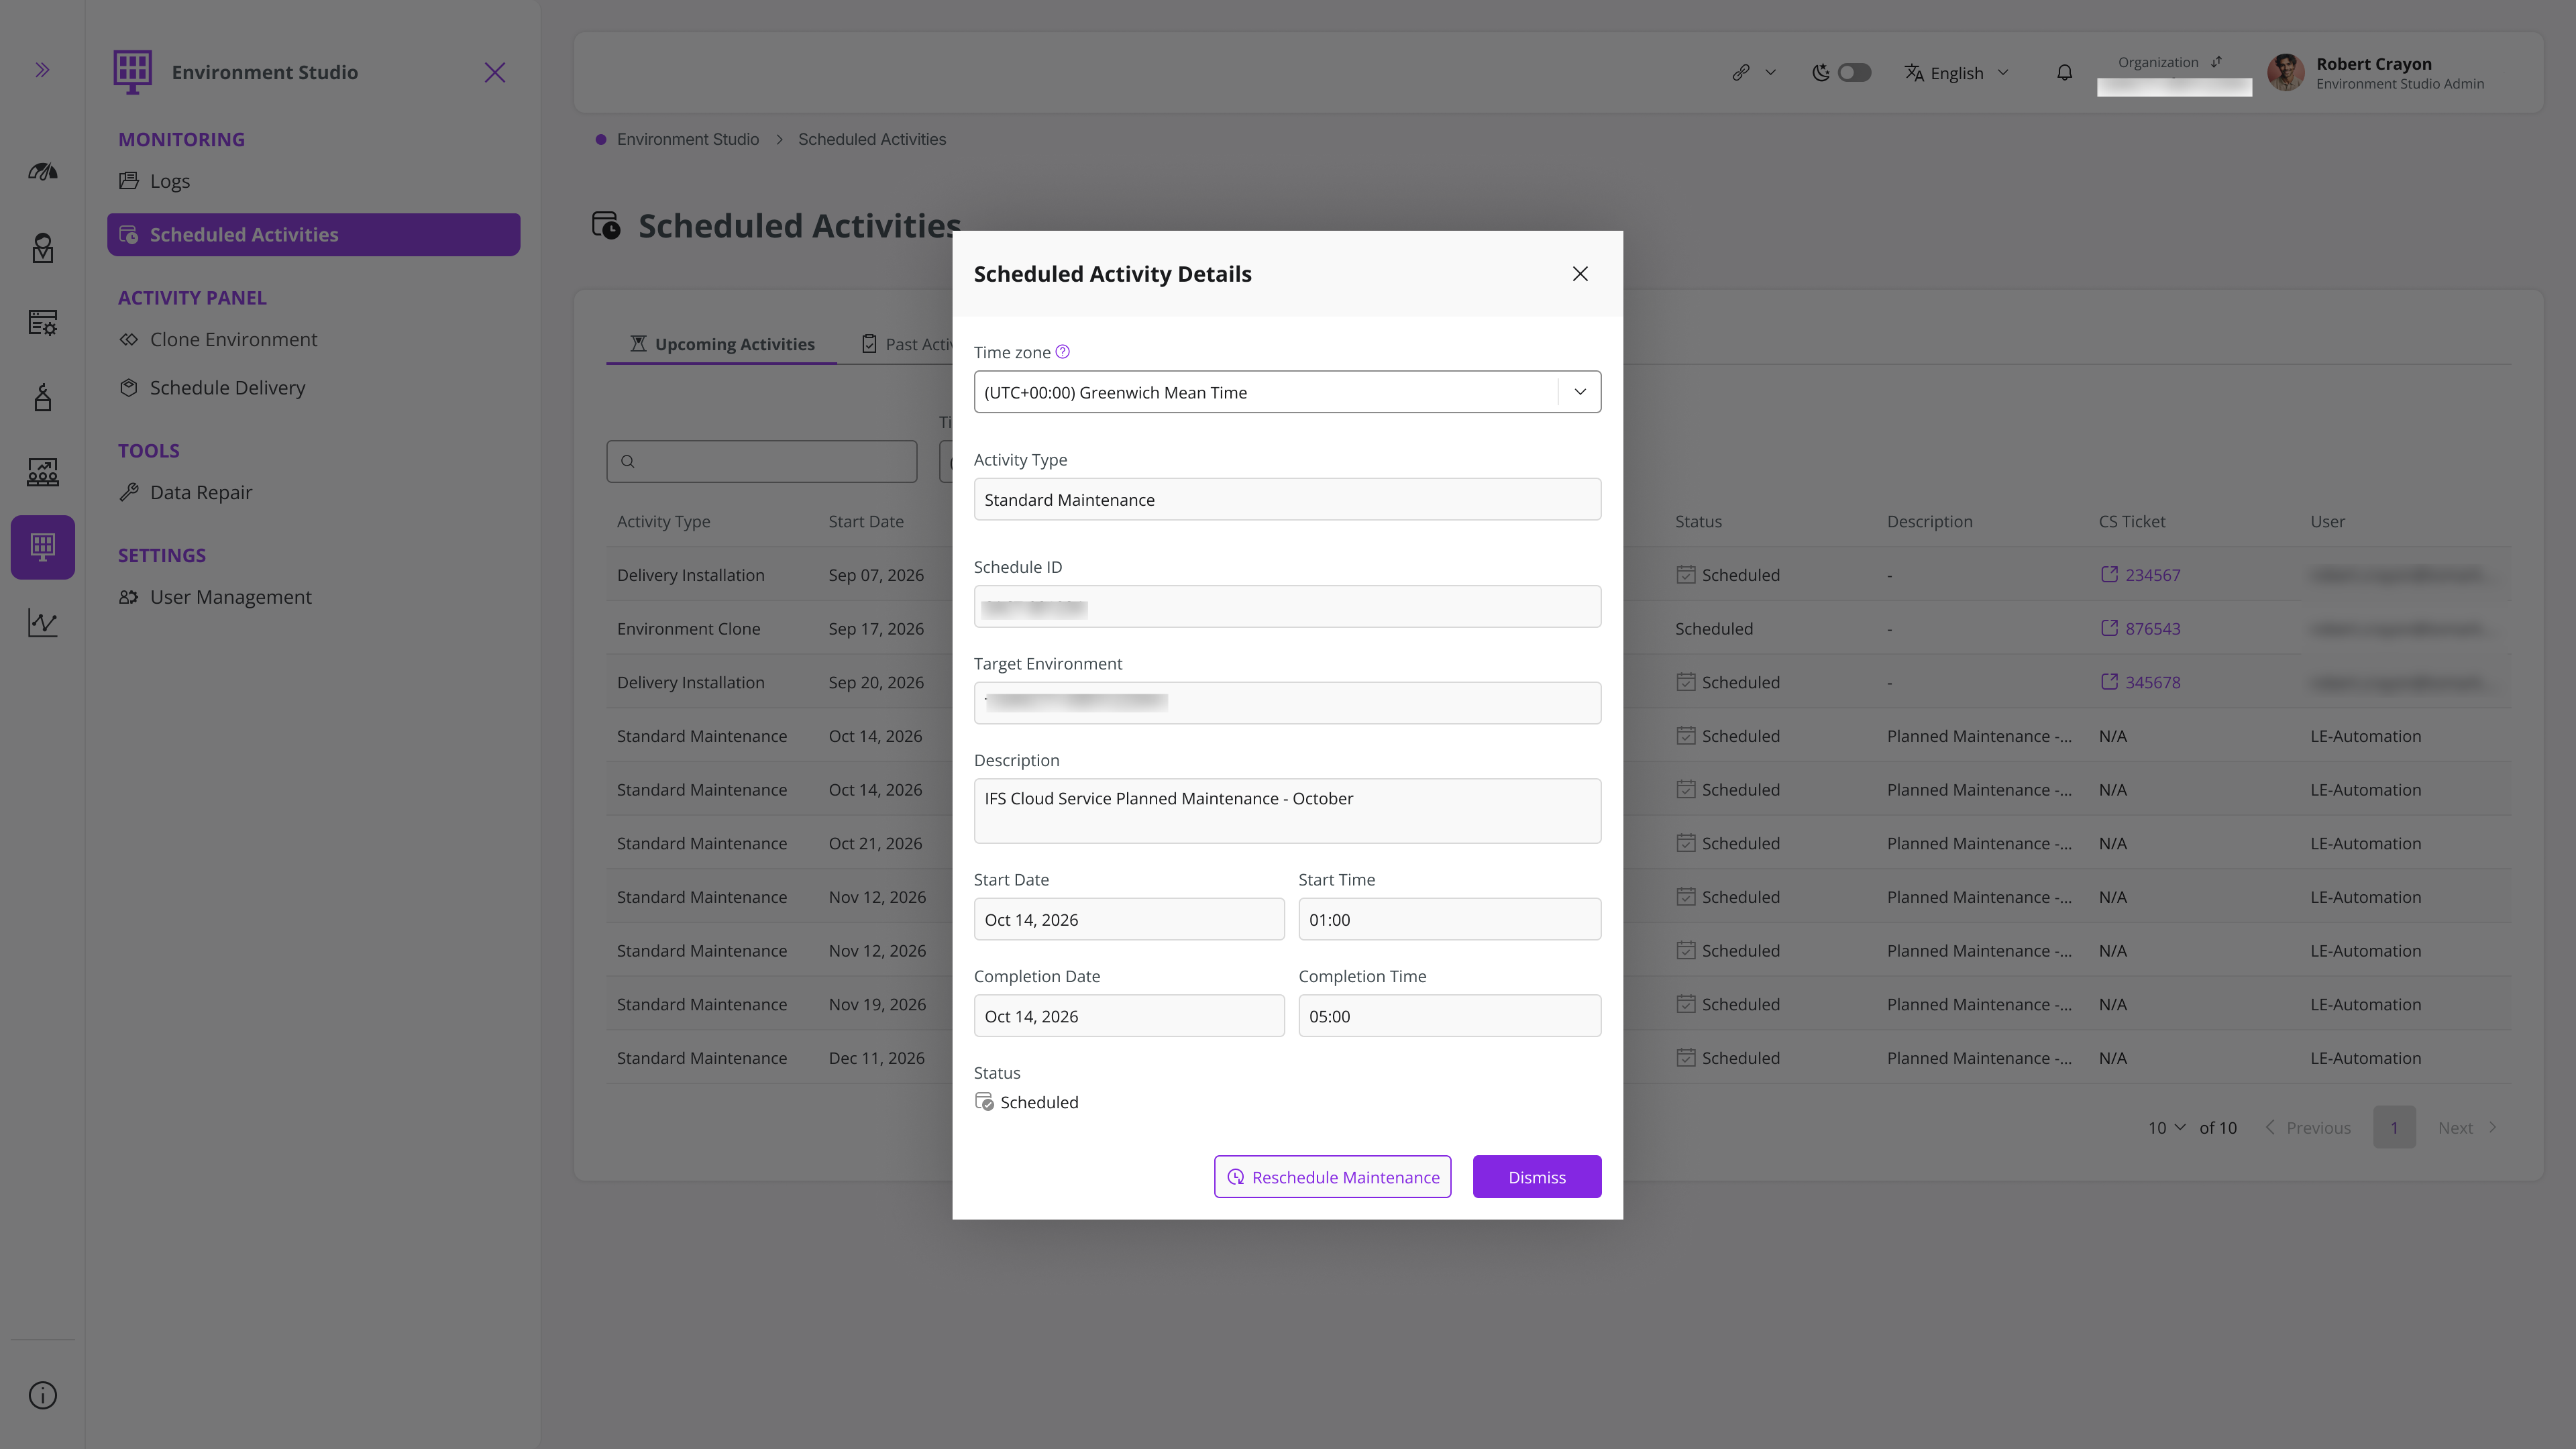Image resolution: width=2576 pixels, height=1449 pixels.
Task: Sort by Status column header
Action: pyautogui.click(x=1698, y=522)
